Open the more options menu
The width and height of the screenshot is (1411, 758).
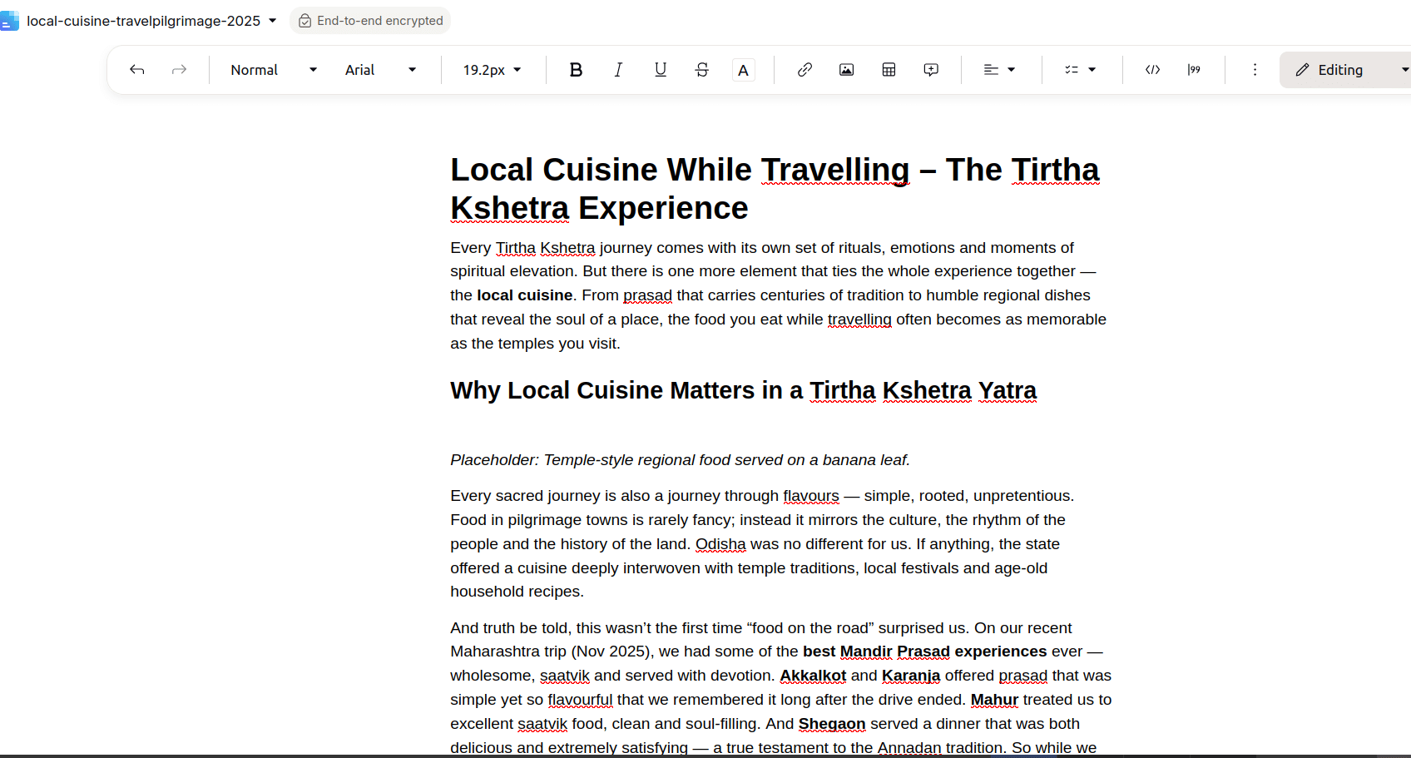[1255, 70]
